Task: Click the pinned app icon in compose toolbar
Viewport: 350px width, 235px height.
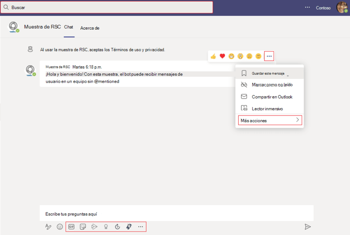Action: click(x=129, y=227)
